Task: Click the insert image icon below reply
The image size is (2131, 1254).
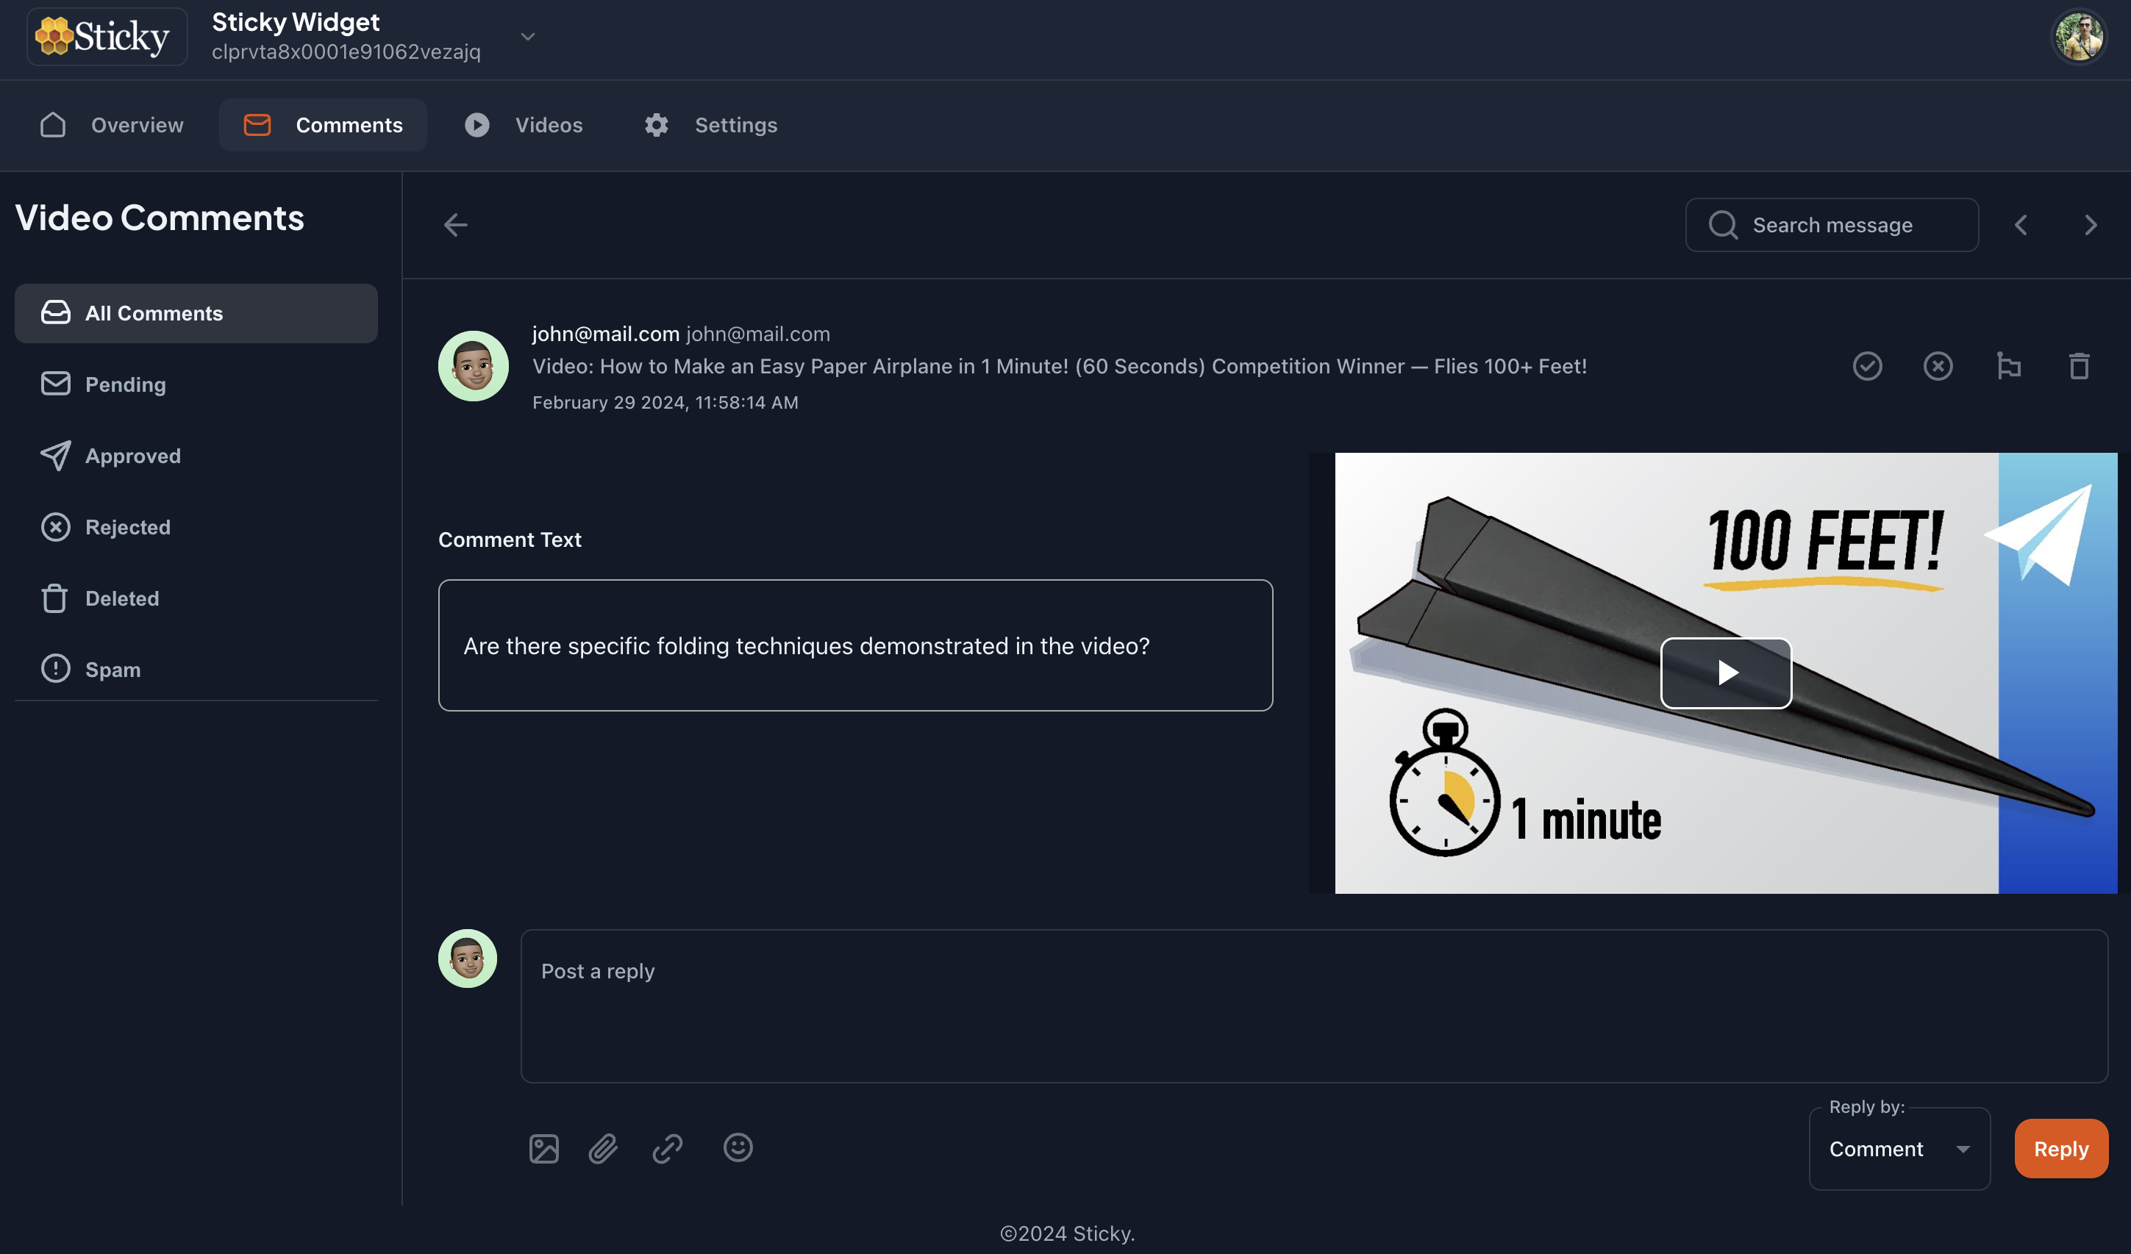Action: 543,1148
